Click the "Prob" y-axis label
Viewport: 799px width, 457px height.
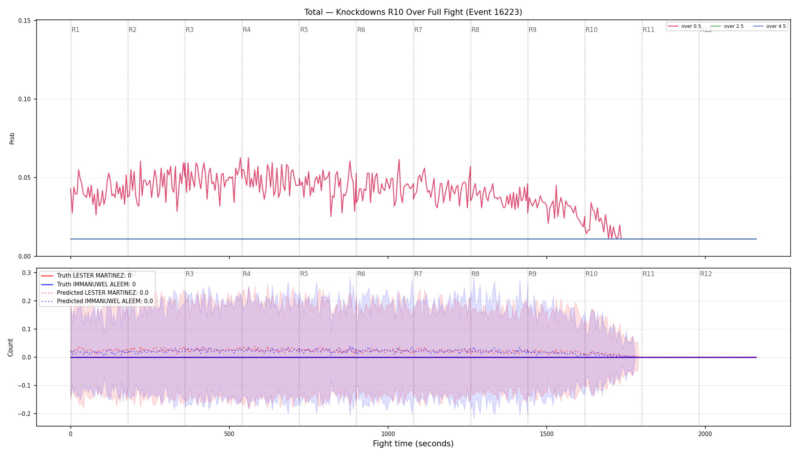pos(12,138)
